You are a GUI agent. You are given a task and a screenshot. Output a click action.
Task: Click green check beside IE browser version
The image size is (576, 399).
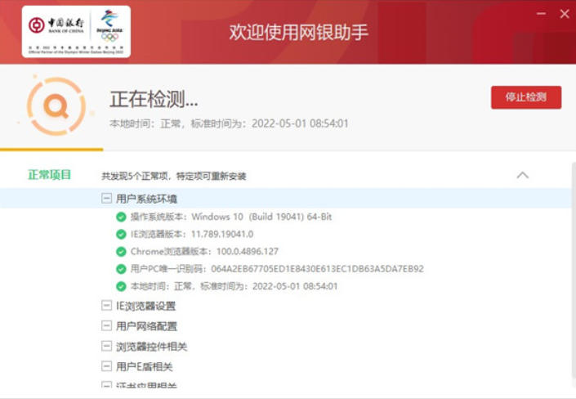(121, 235)
